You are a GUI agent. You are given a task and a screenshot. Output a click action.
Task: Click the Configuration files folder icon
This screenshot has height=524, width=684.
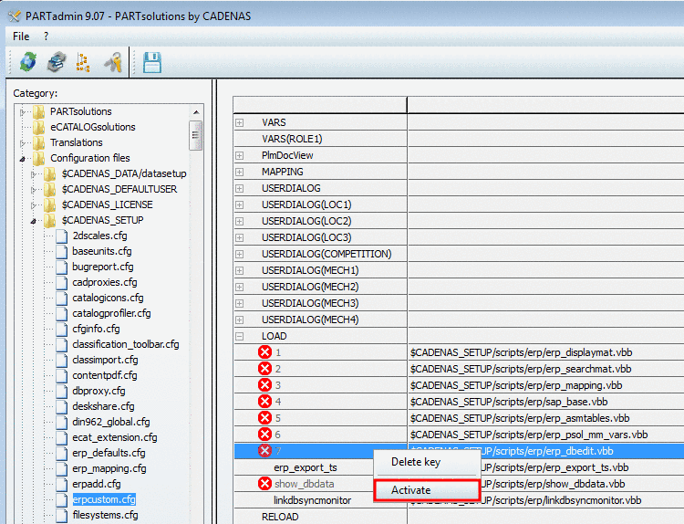click(39, 158)
